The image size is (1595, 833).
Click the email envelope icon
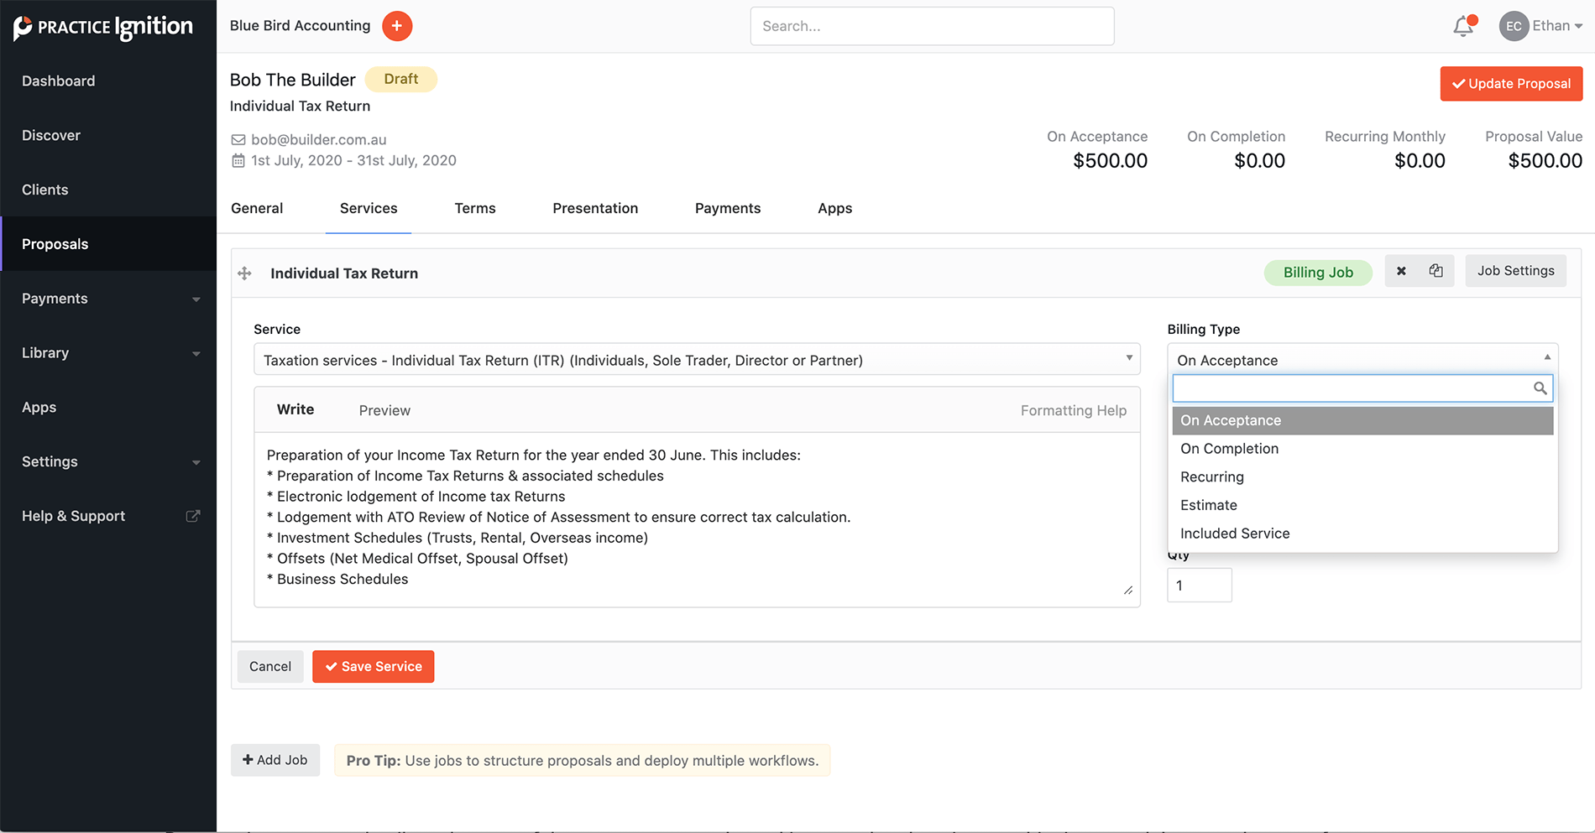[x=238, y=140]
